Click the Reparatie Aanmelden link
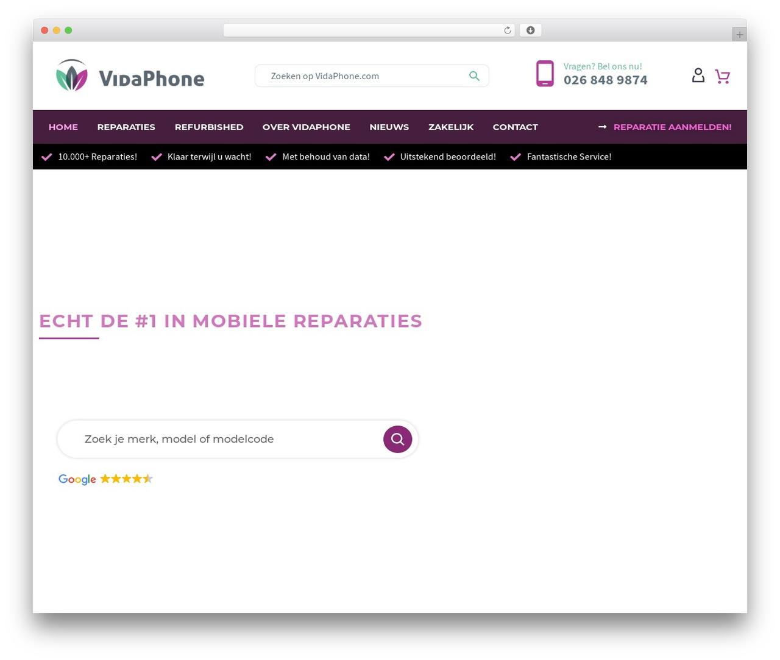This screenshot has height=660, width=780. coord(673,127)
